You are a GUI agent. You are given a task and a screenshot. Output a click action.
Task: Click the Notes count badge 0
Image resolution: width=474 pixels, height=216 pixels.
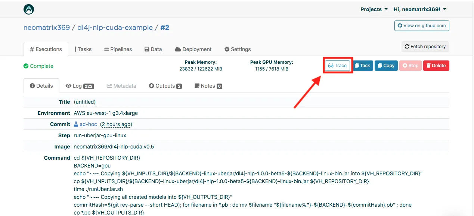220,86
